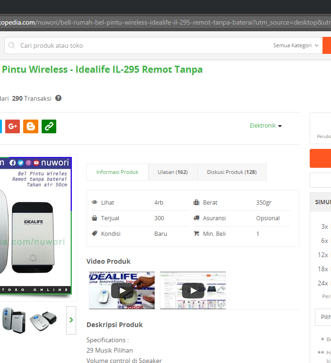Screen dimensions: 331x363
Task: Show next thumbnails with green arrow
Action: [71, 320]
